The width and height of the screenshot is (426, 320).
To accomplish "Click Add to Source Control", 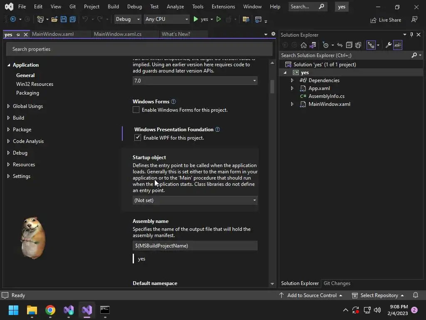I will click(311, 295).
